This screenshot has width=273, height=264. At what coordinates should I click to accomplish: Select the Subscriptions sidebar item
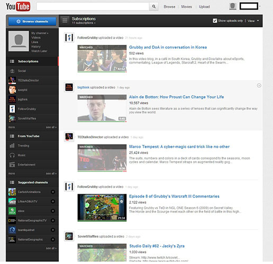click(x=32, y=61)
